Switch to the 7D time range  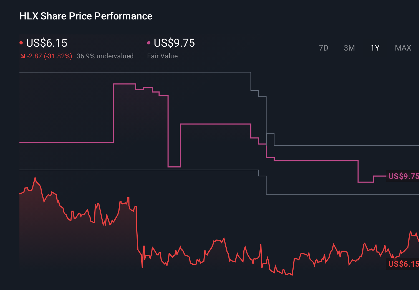(324, 48)
